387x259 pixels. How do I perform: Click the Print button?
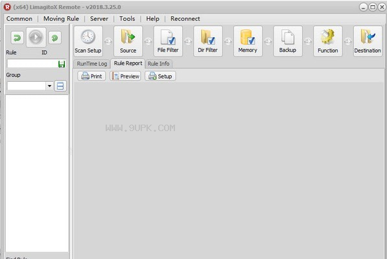tap(91, 76)
